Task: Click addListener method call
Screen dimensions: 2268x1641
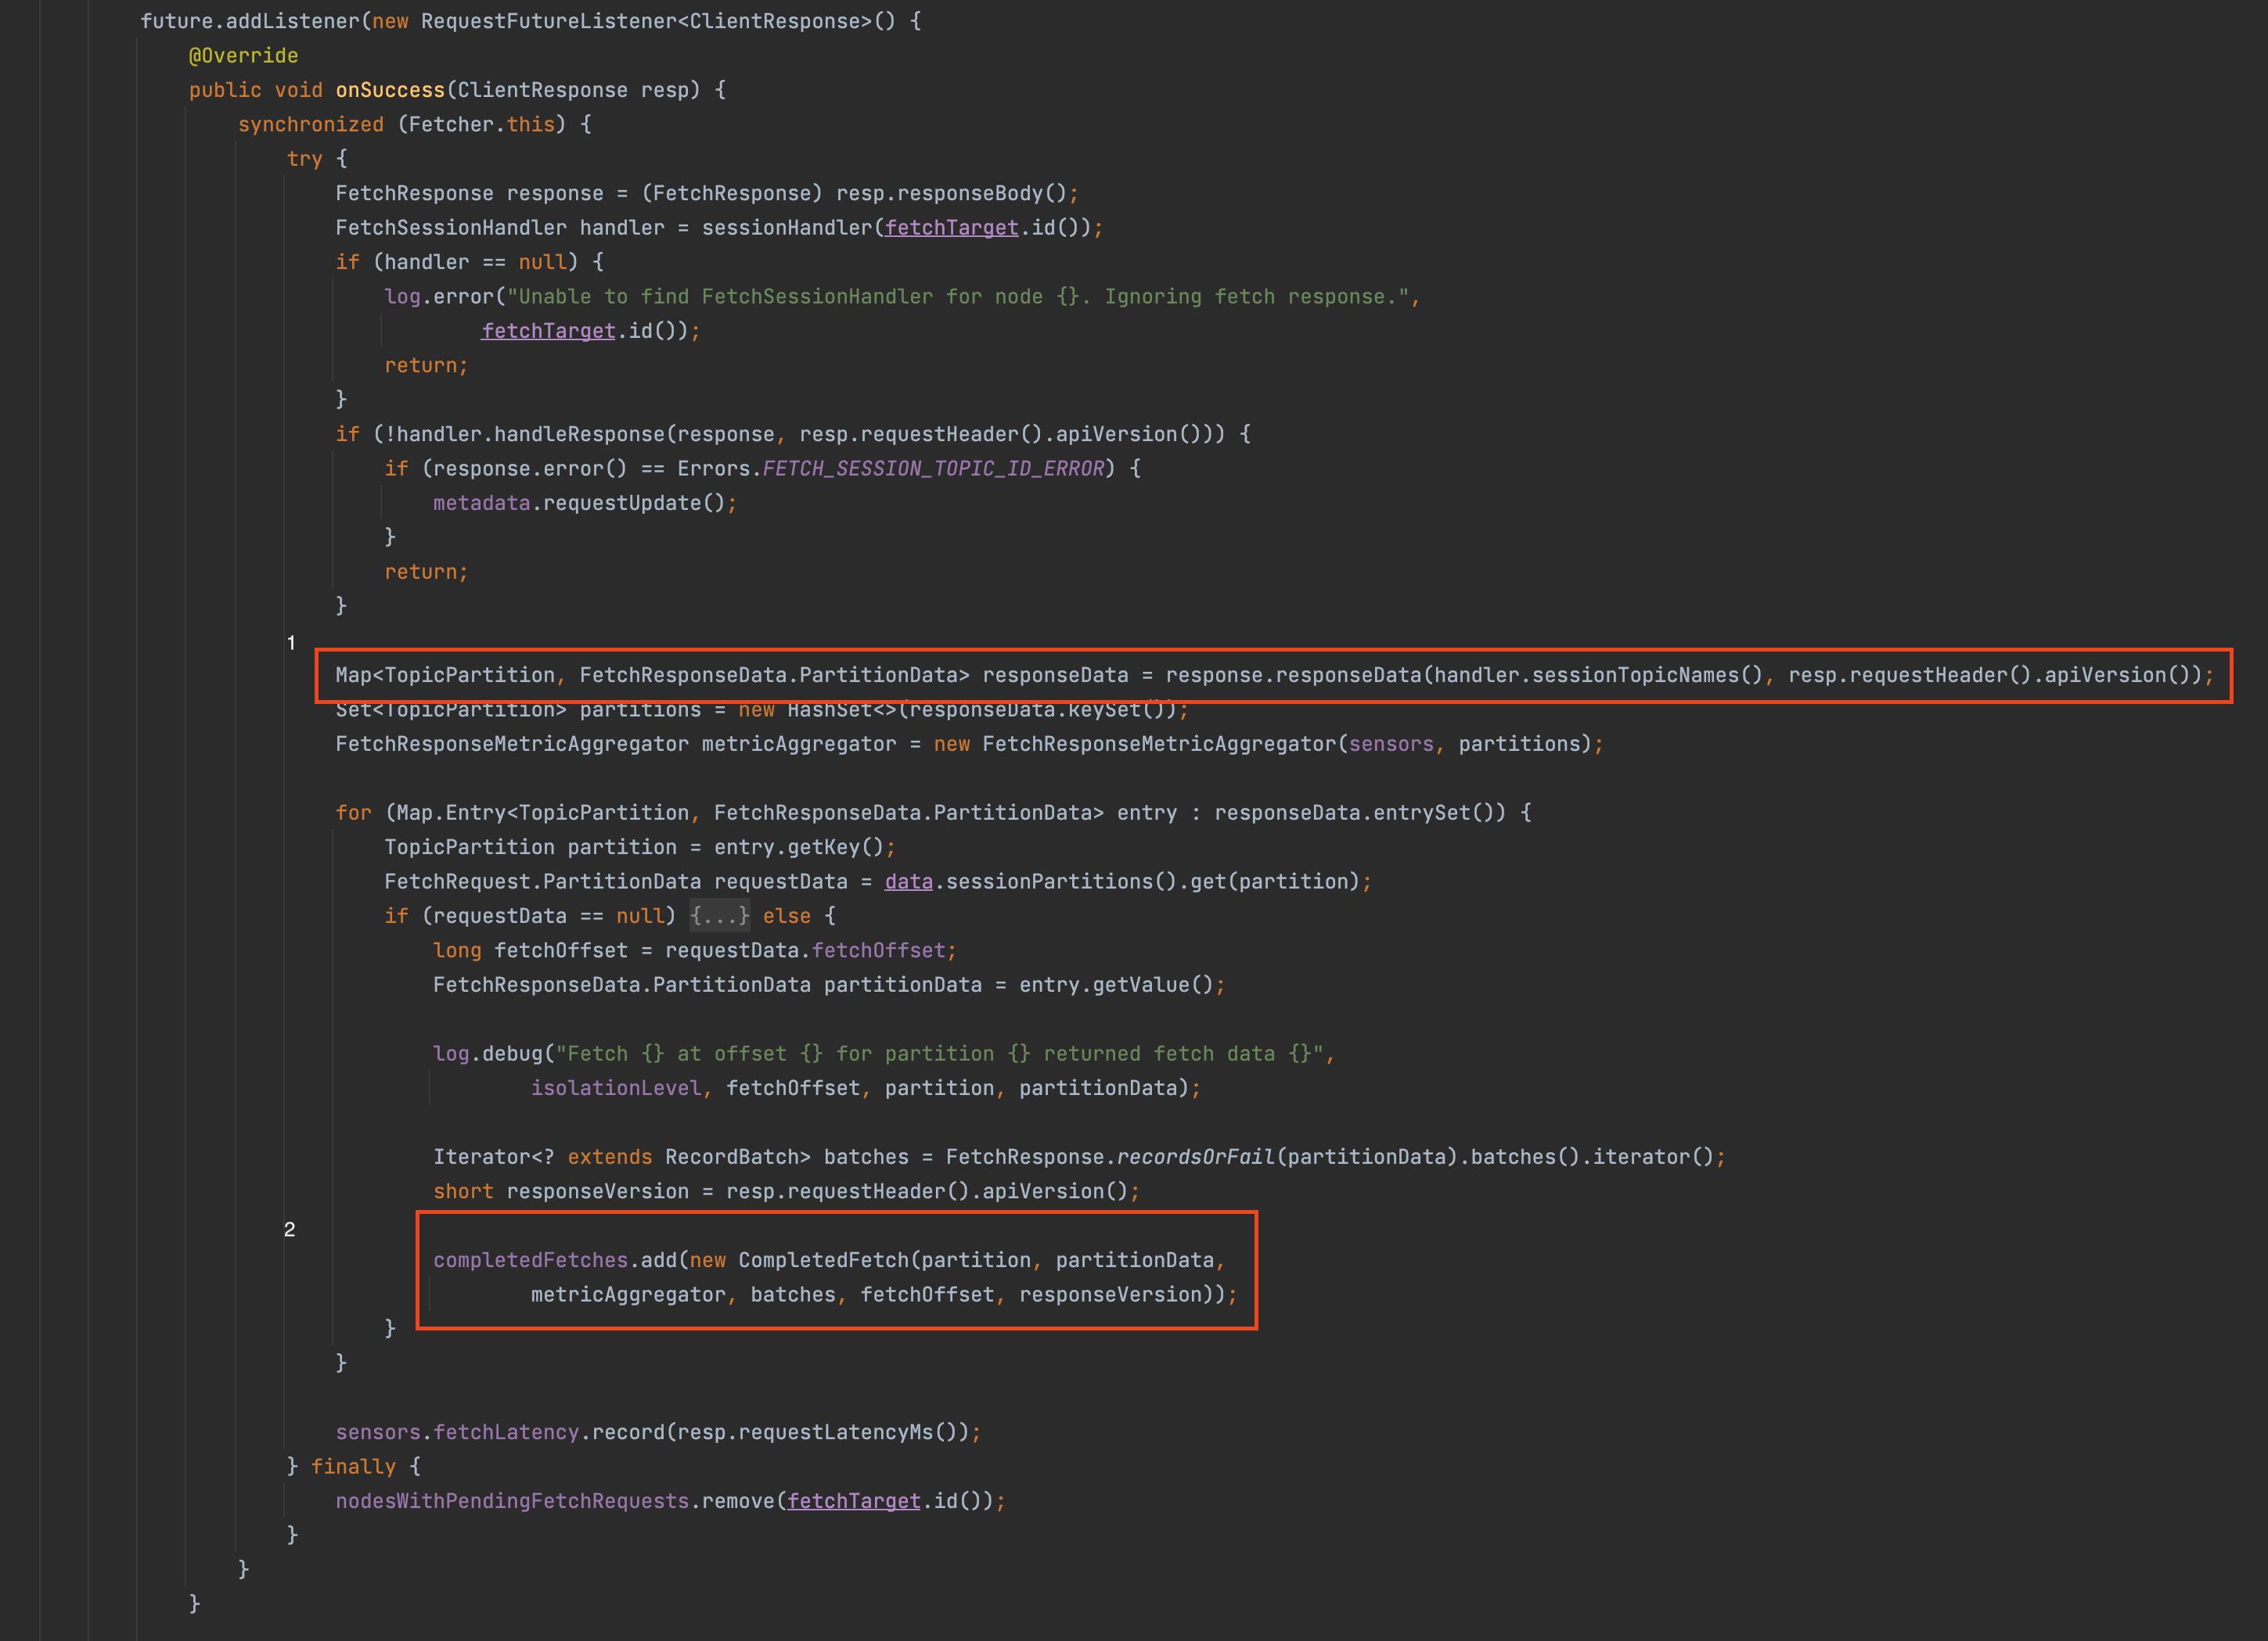Action: (292, 21)
